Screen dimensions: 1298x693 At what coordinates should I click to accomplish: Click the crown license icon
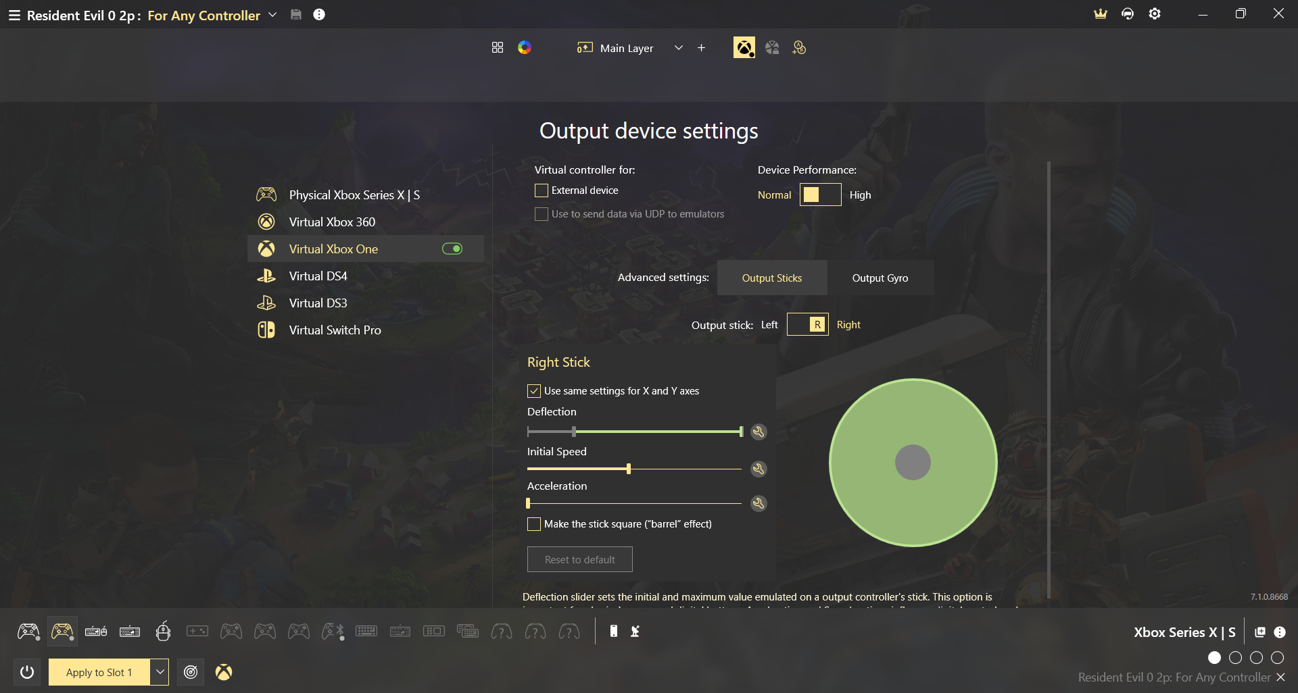tap(1101, 14)
